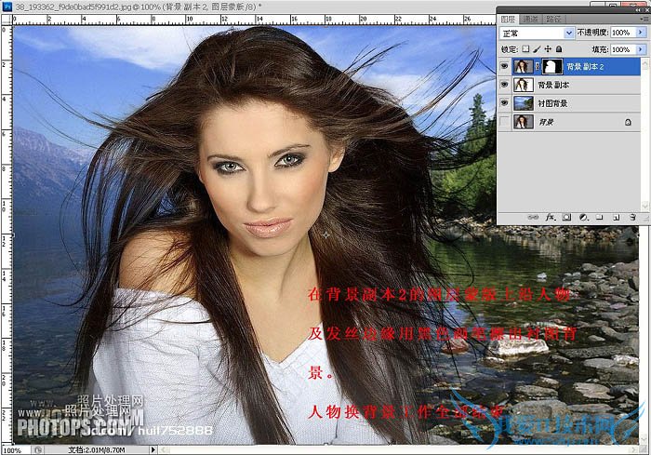Click horizontal scrollbar left arrow at bottom
The height and width of the screenshot is (455, 651).
(x=165, y=450)
